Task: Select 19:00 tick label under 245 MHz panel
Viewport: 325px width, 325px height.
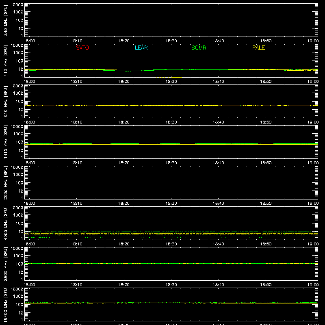Action: (x=313, y=41)
